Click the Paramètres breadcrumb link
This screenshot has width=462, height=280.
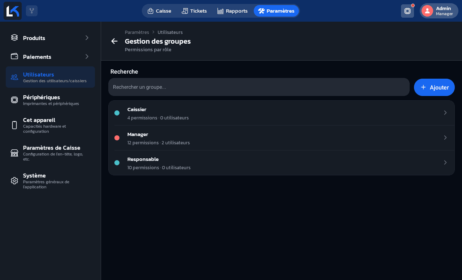[137, 32]
